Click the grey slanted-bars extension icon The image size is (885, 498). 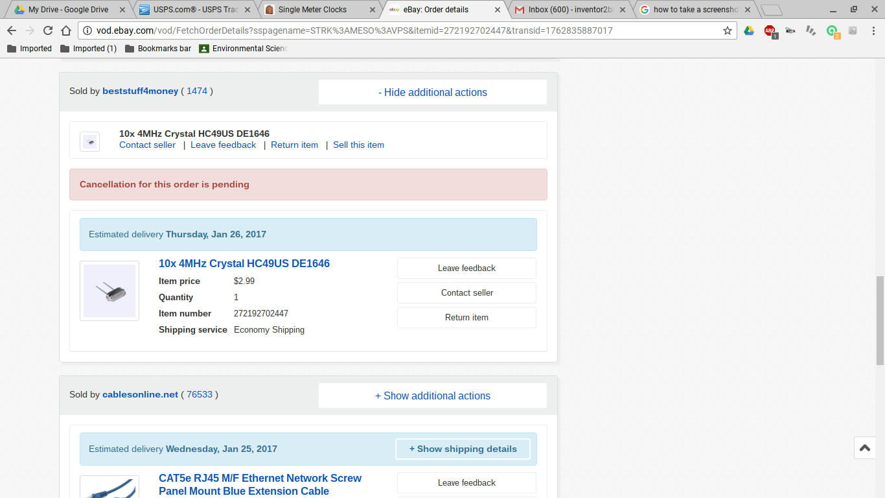coord(811,30)
